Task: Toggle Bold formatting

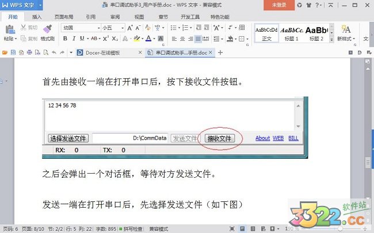Action: click(x=65, y=39)
